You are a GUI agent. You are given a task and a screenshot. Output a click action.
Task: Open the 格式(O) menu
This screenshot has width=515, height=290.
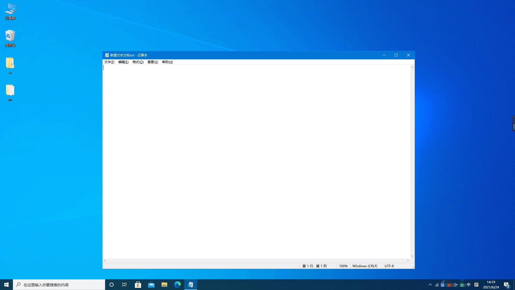138,62
